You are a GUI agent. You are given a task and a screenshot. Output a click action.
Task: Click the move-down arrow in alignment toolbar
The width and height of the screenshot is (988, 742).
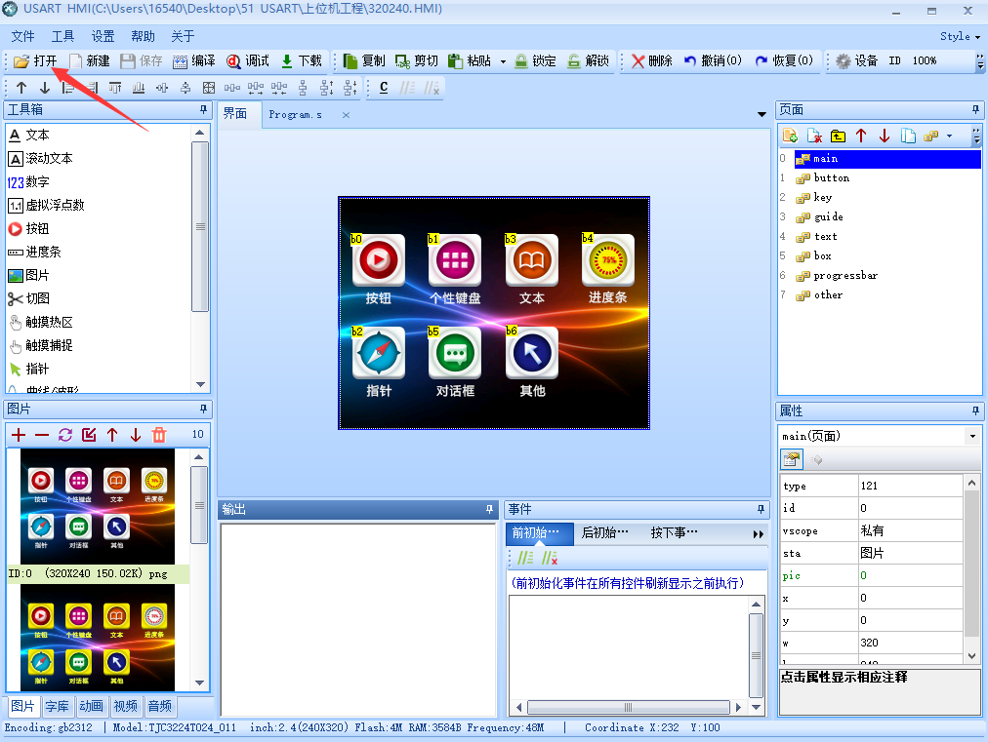[45, 88]
